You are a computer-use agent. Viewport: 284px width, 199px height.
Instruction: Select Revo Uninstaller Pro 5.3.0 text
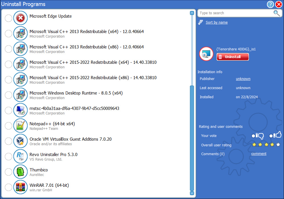coord(53,154)
